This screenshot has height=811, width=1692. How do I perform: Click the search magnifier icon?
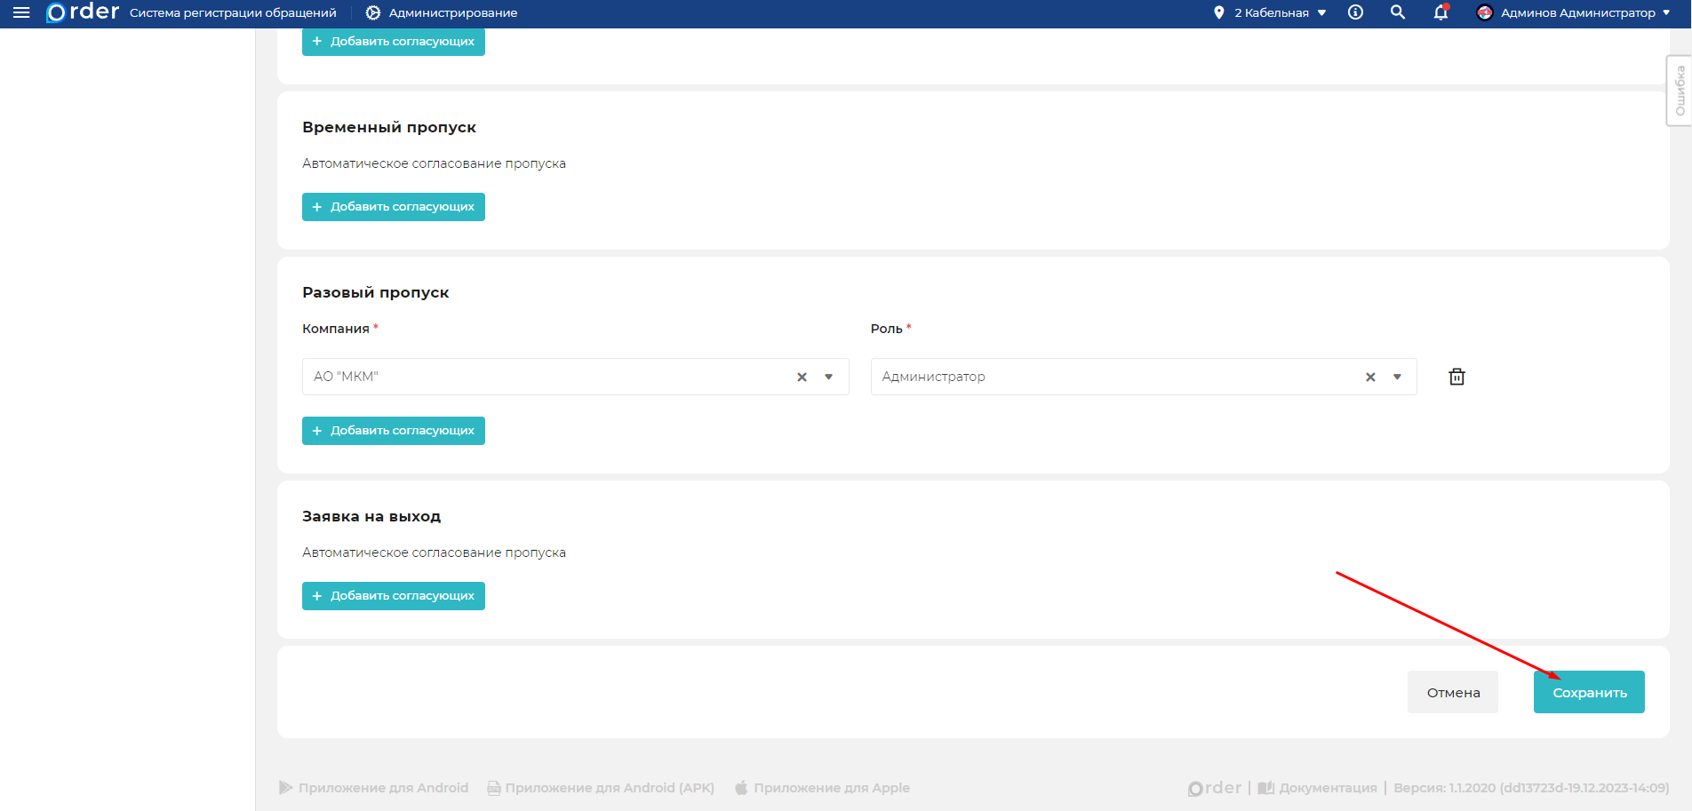pos(1398,12)
